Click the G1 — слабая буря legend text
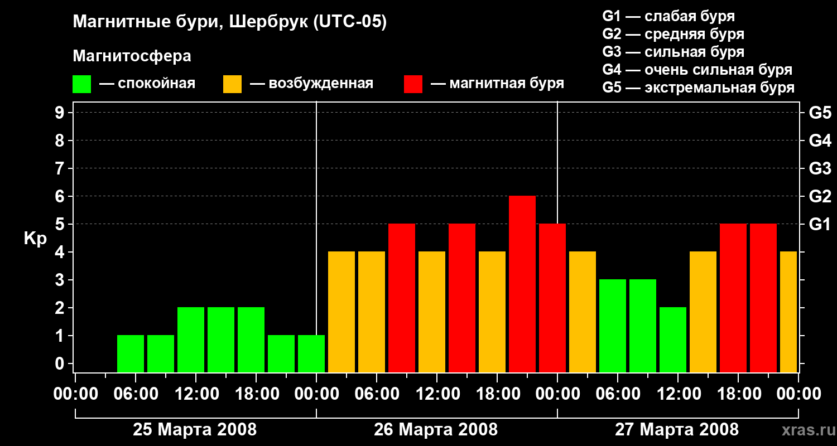Image resolution: width=837 pixels, height=446 pixels. tap(668, 16)
